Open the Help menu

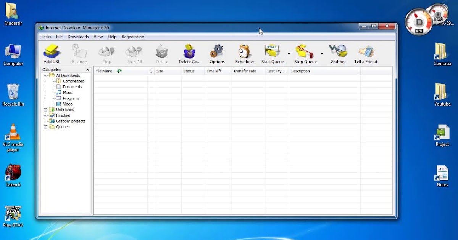[112, 37]
